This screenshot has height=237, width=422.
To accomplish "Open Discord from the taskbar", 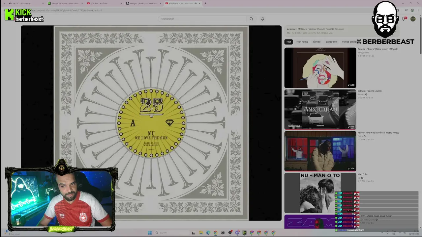I will (x=237, y=233).
